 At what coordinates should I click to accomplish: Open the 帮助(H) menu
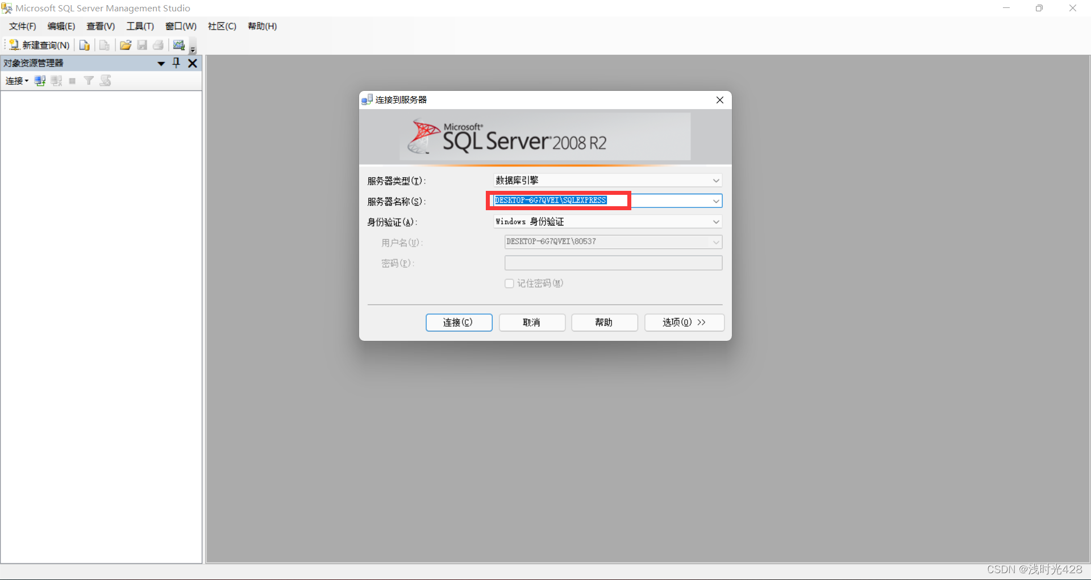click(x=263, y=26)
